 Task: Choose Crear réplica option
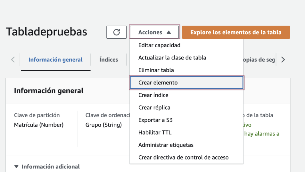(x=186, y=107)
